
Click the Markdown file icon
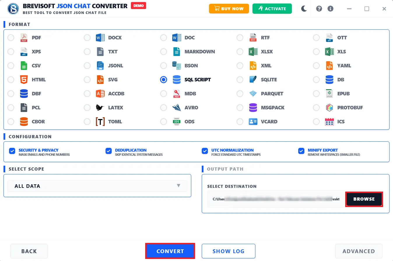click(x=177, y=52)
